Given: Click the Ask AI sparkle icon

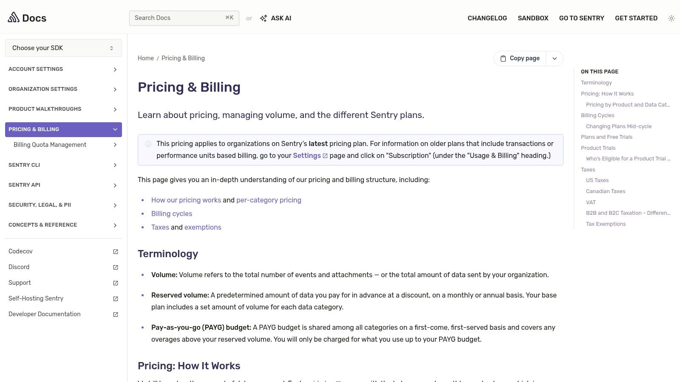Looking at the screenshot, I should pos(263,18).
